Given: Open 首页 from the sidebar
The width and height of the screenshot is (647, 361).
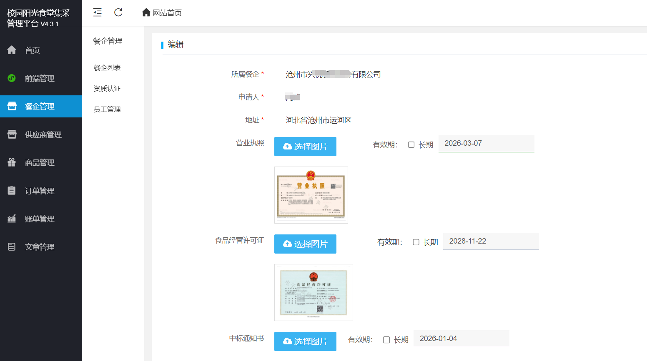Looking at the screenshot, I should tap(33, 50).
